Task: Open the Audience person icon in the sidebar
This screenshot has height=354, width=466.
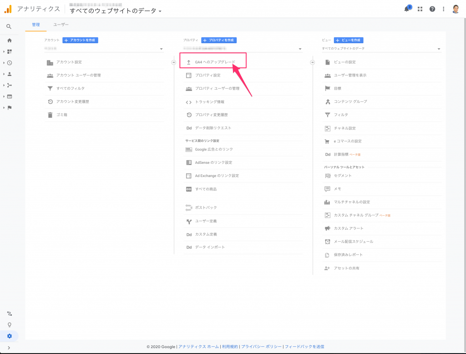Action: tap(10, 74)
